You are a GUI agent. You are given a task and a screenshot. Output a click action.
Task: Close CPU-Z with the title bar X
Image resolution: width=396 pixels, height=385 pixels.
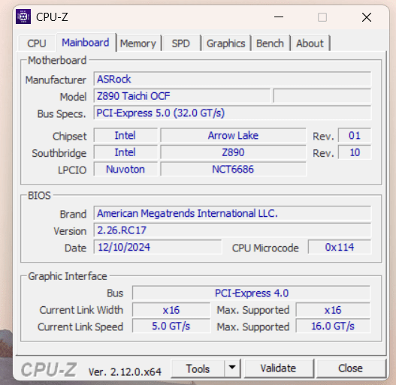[367, 17]
